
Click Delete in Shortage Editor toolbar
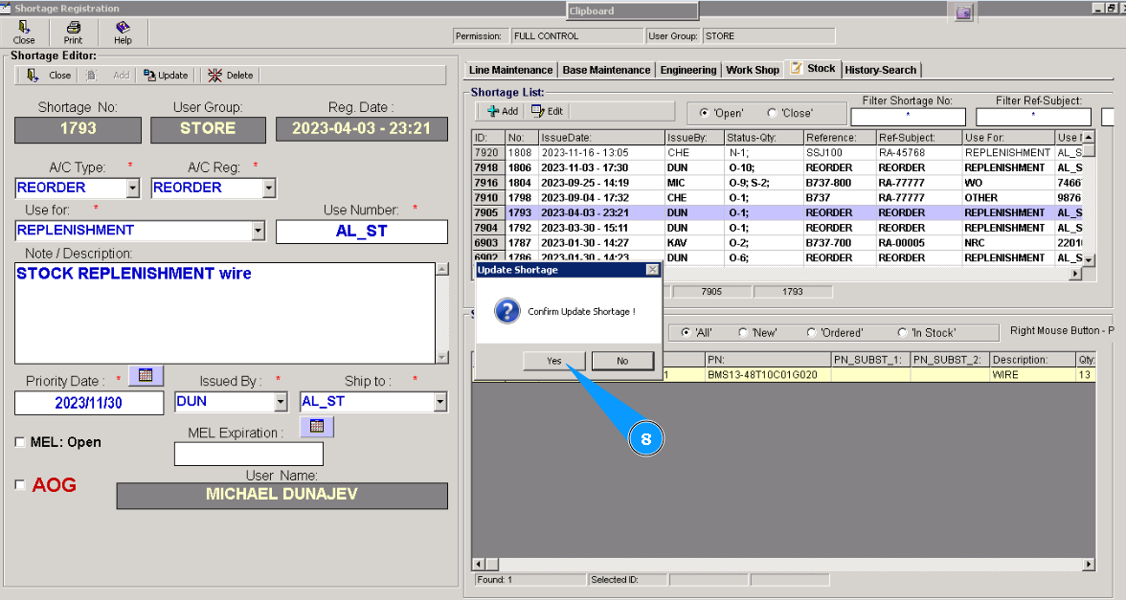point(231,75)
